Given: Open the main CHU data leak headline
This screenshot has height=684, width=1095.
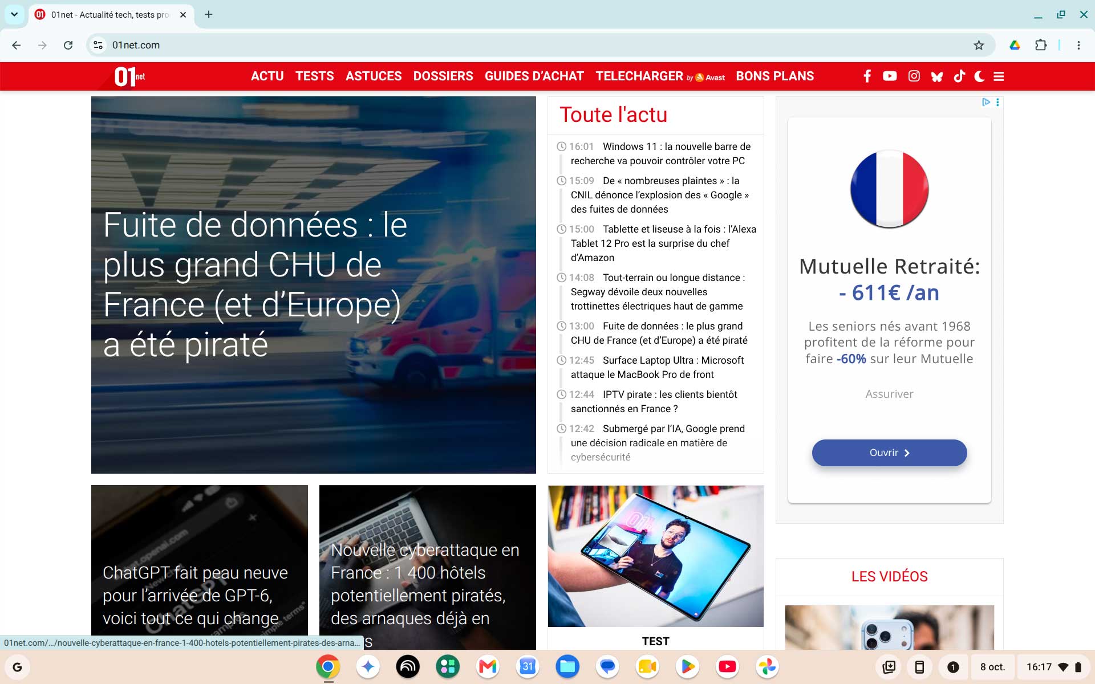Looking at the screenshot, I should pyautogui.click(x=255, y=285).
